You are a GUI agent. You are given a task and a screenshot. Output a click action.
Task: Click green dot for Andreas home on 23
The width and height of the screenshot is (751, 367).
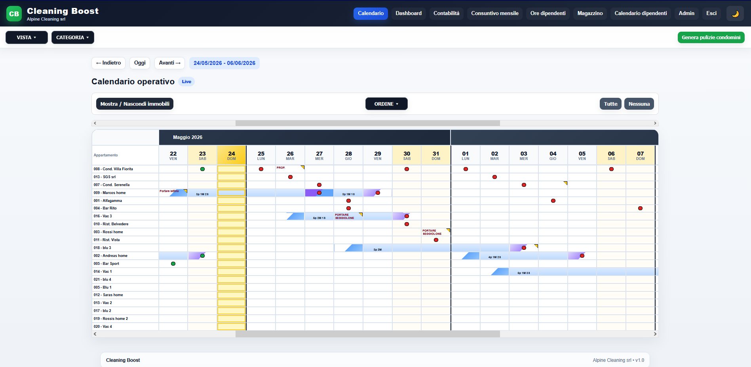(202, 256)
